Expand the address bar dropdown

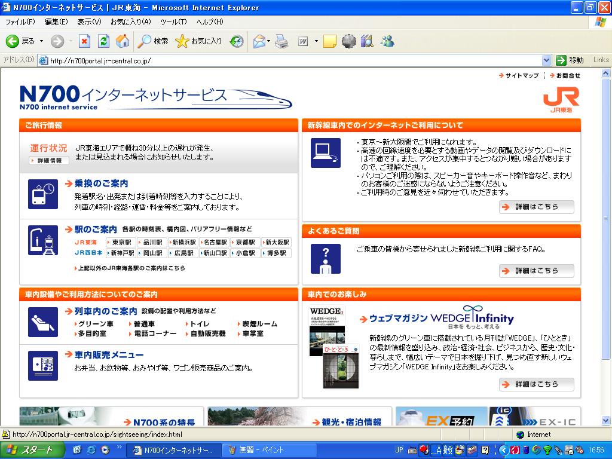pyautogui.click(x=546, y=60)
